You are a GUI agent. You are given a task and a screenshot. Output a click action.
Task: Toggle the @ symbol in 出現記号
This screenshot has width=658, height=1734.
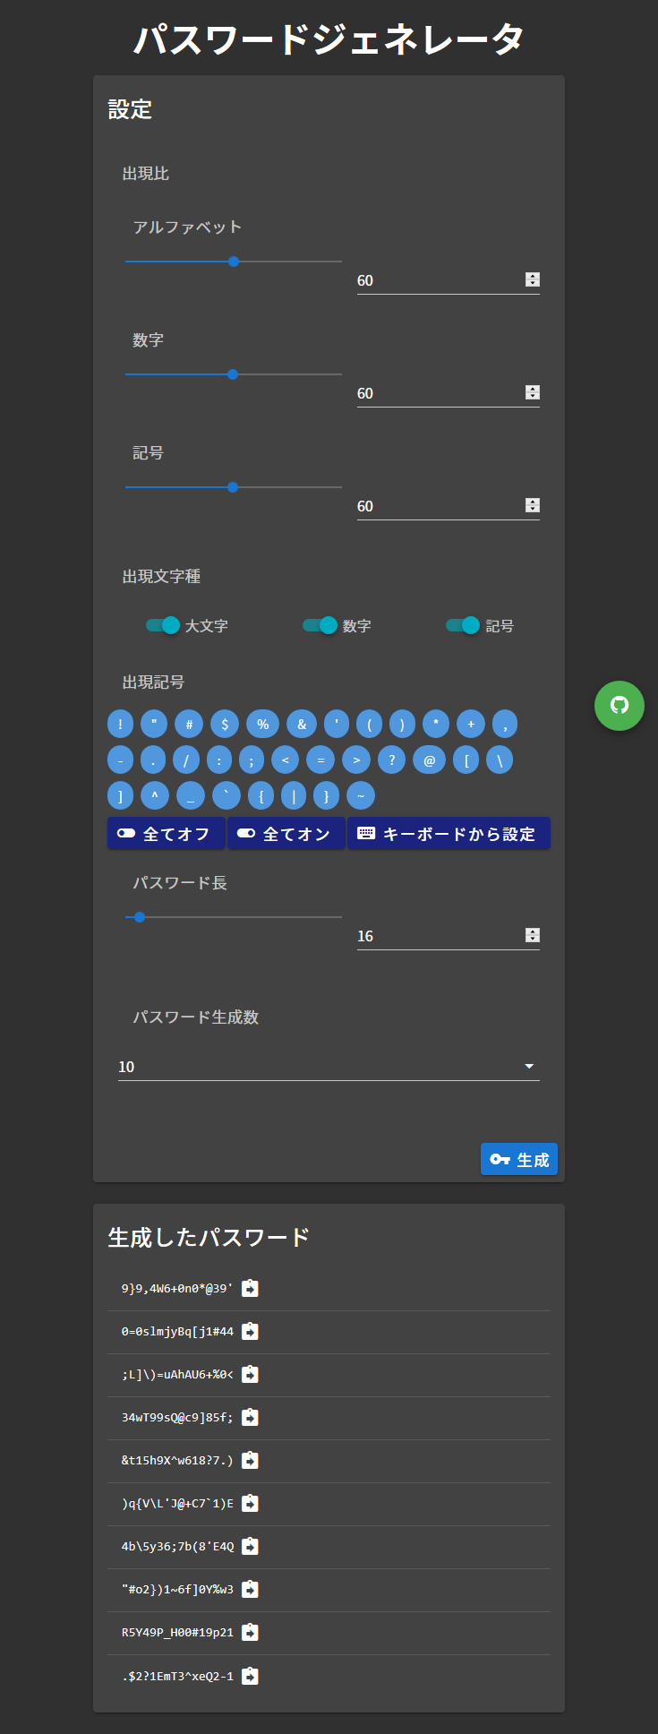430,760
